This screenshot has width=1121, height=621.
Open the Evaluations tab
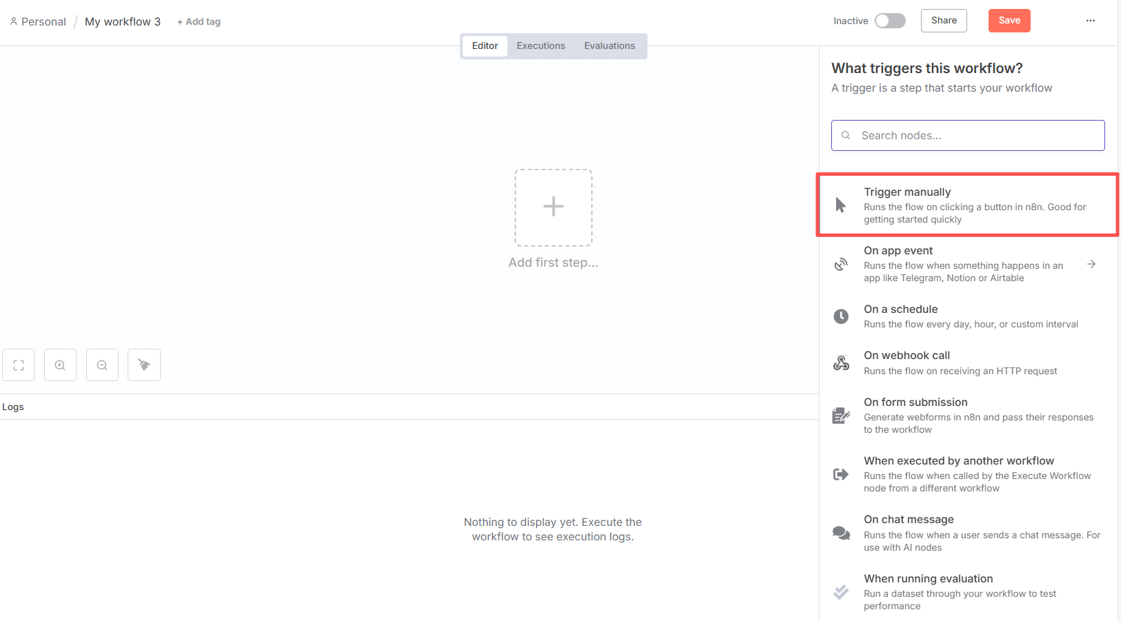[x=610, y=45]
